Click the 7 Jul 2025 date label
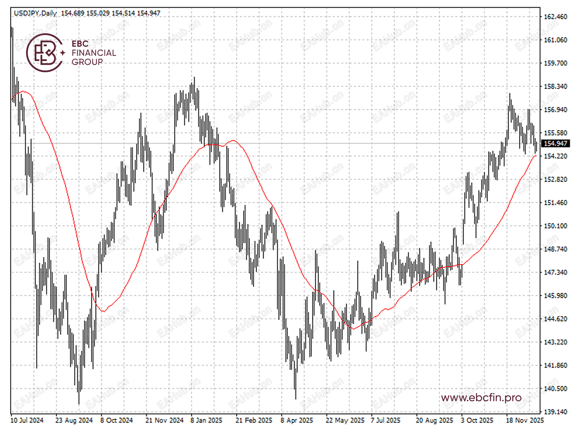 point(386,420)
